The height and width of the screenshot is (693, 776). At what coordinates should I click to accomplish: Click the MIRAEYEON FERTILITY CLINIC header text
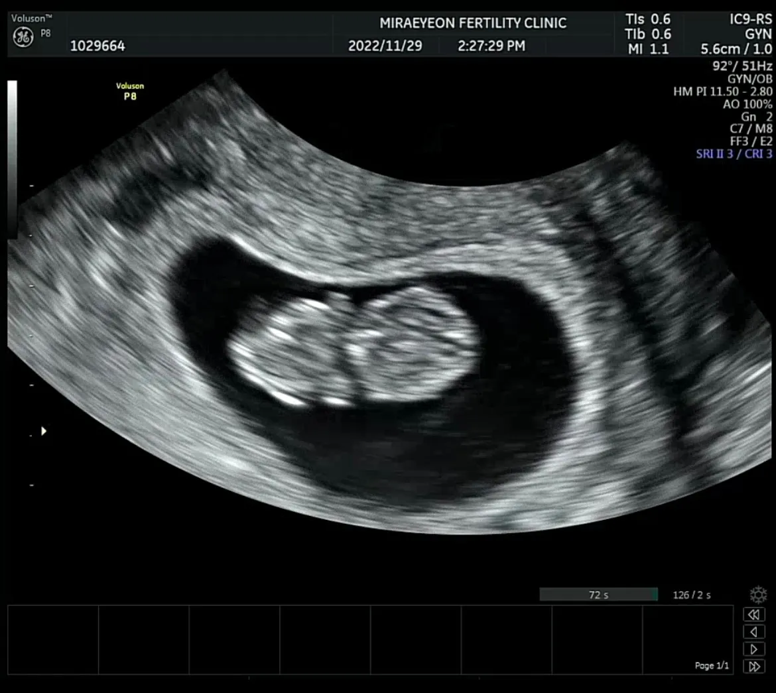pyautogui.click(x=473, y=23)
